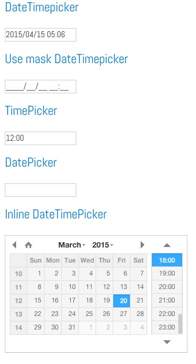Select March 20 in the calendar

click(121, 300)
